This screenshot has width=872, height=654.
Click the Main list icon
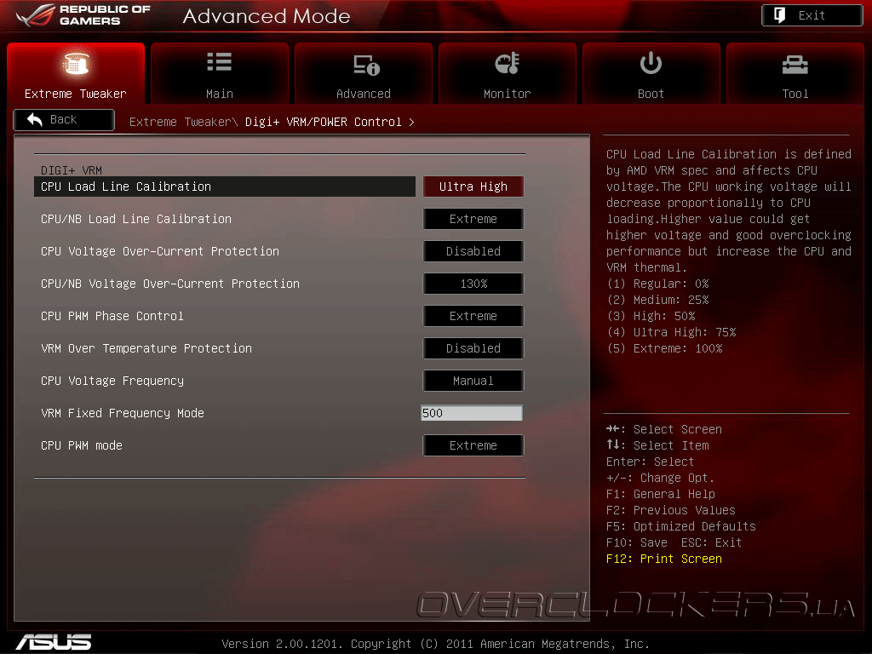pos(219,61)
